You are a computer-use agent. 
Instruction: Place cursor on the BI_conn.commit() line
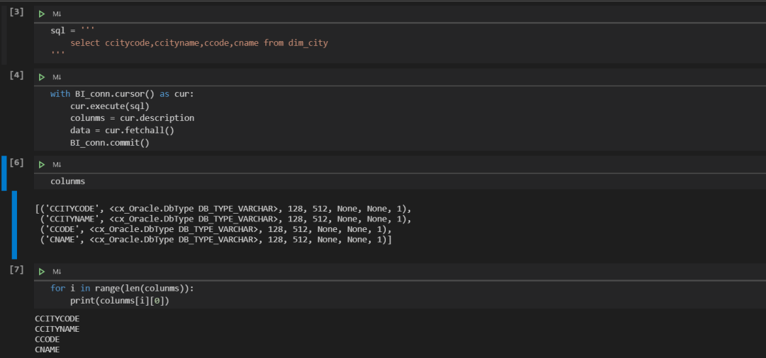109,143
